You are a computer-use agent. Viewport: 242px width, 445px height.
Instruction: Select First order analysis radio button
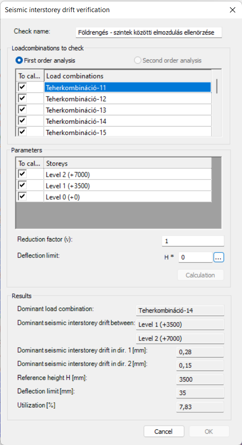click(x=20, y=61)
